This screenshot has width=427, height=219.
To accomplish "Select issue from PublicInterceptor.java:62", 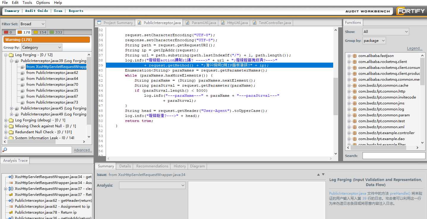I will pyautogui.click(x=52, y=73).
